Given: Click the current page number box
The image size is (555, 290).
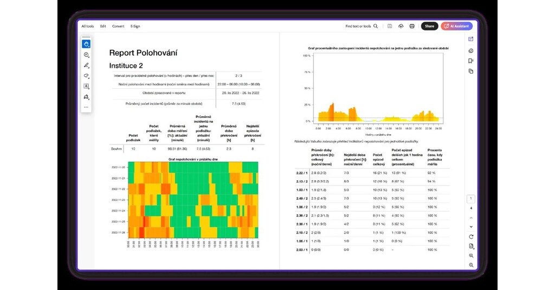Looking at the screenshot, I should pyautogui.click(x=471, y=199).
